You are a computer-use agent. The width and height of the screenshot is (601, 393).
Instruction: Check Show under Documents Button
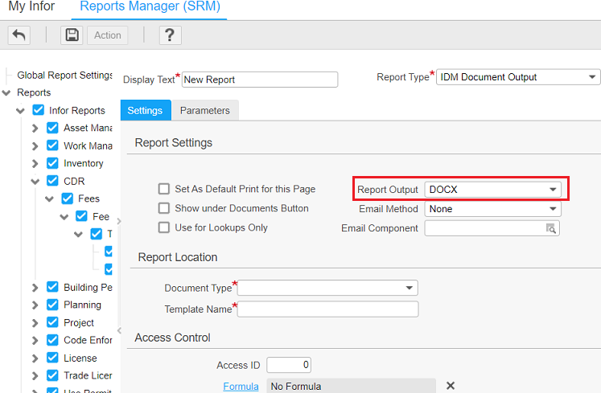[164, 209]
